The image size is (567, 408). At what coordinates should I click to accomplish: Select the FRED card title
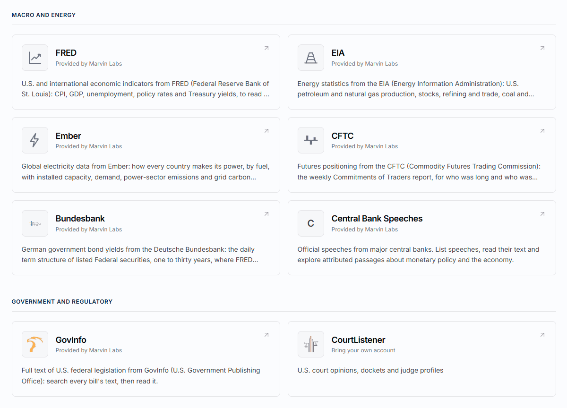[x=66, y=53]
